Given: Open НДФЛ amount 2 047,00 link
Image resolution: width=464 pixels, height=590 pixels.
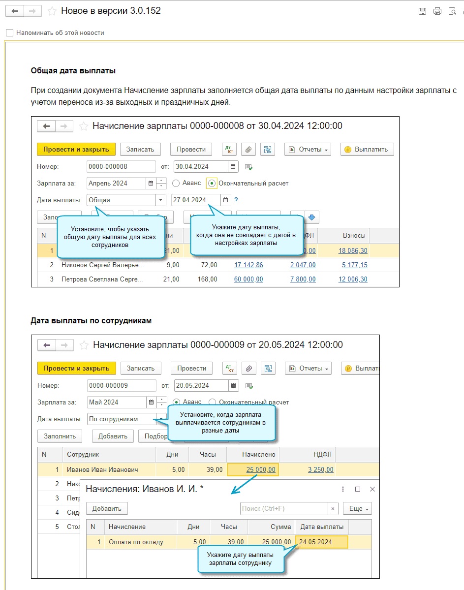Looking at the screenshot, I should (303, 265).
